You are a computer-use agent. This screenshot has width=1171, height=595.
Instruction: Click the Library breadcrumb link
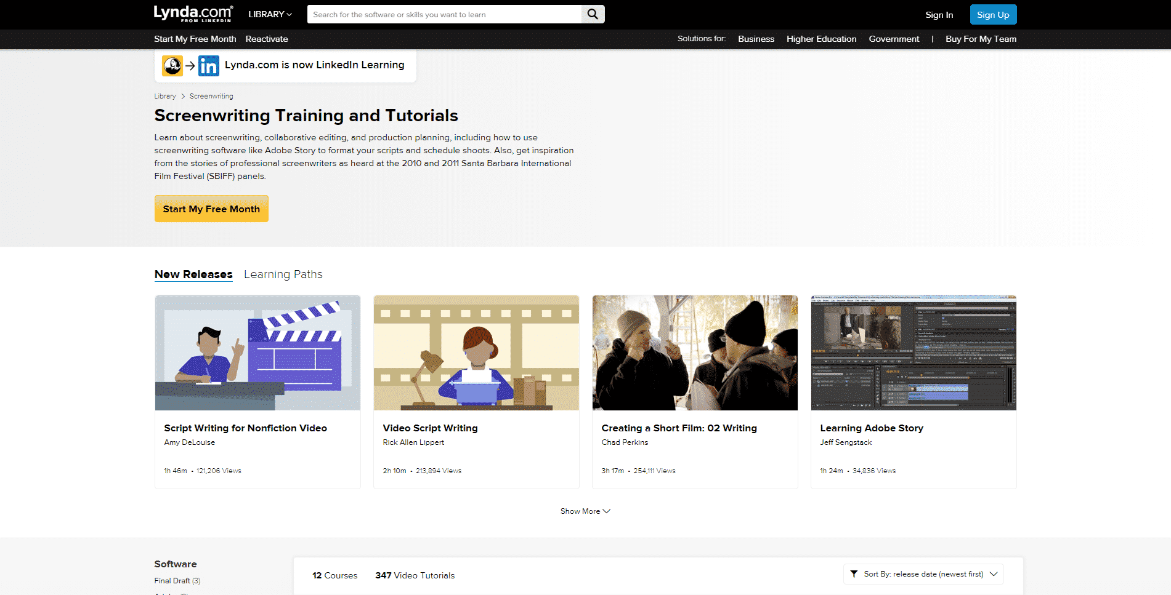pos(164,96)
